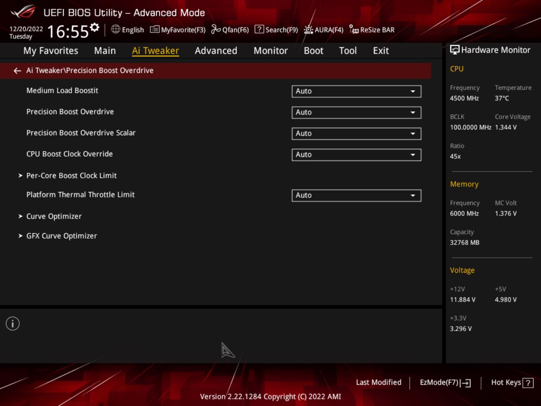Open the CPU Boost Clock Override dropdown
Image resolution: width=541 pixels, height=406 pixels.
point(356,155)
